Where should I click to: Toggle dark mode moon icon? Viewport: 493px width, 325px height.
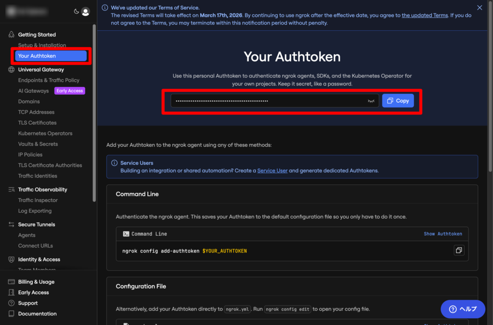[76, 12]
